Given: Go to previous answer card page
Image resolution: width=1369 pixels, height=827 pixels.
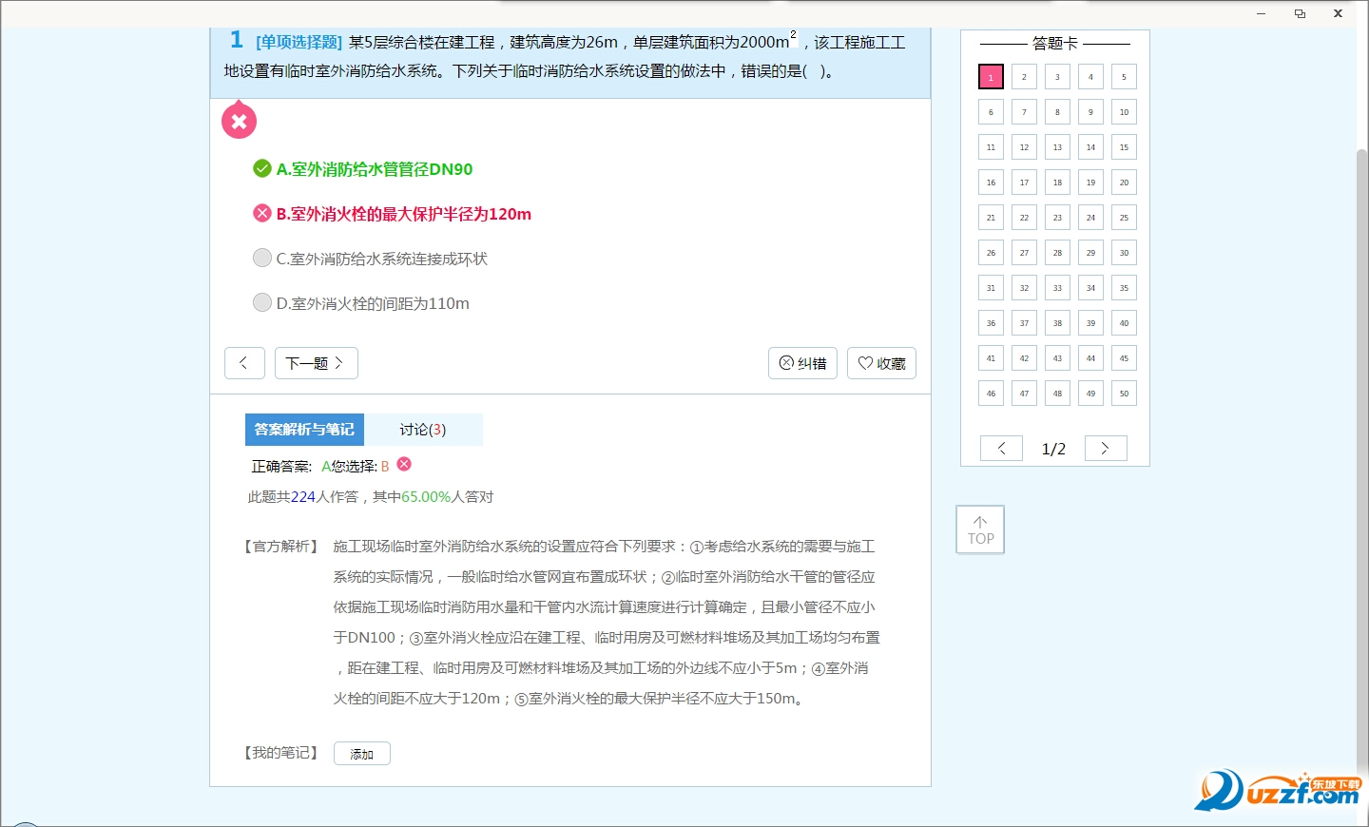Looking at the screenshot, I should tap(1001, 449).
